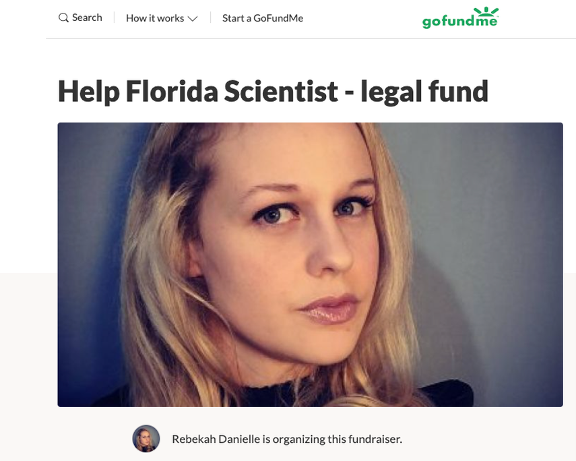Open the Search label in header

[x=87, y=18]
